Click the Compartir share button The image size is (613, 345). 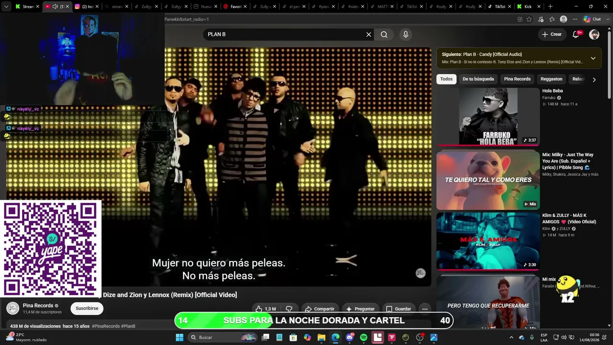click(319, 309)
